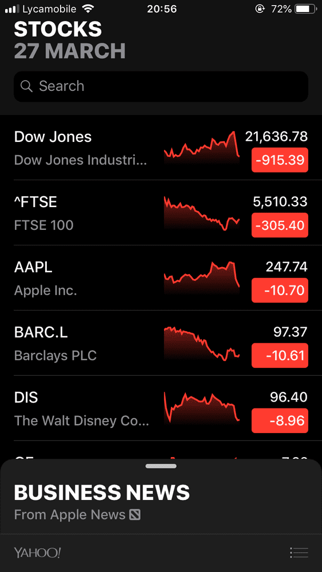Tap the Yahoo! logo
322x572 pixels.
[x=37, y=553]
